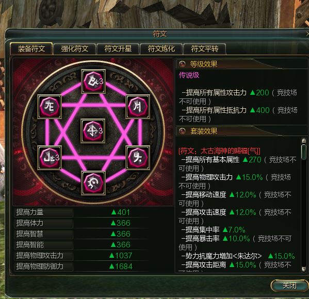Click the 提高物理攻击力 stat row
The height and width of the screenshot is (299, 309).
point(81,256)
